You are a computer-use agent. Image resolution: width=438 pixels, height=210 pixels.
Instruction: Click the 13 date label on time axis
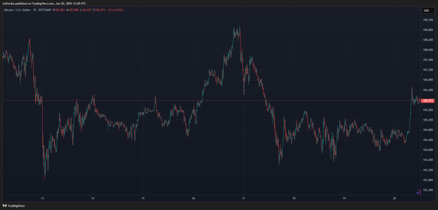point(43,198)
